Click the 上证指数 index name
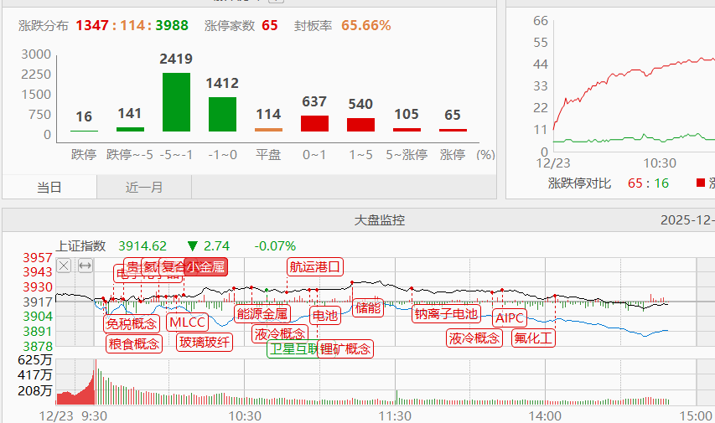Viewport: 715px width, 423px height. pos(81,246)
